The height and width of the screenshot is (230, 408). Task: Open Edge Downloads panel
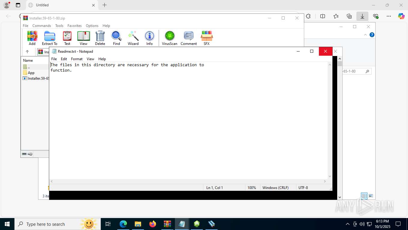click(362, 16)
